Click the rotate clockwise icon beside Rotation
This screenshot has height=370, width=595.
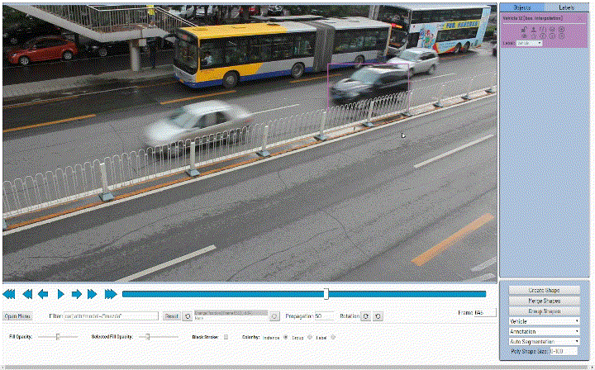click(366, 316)
